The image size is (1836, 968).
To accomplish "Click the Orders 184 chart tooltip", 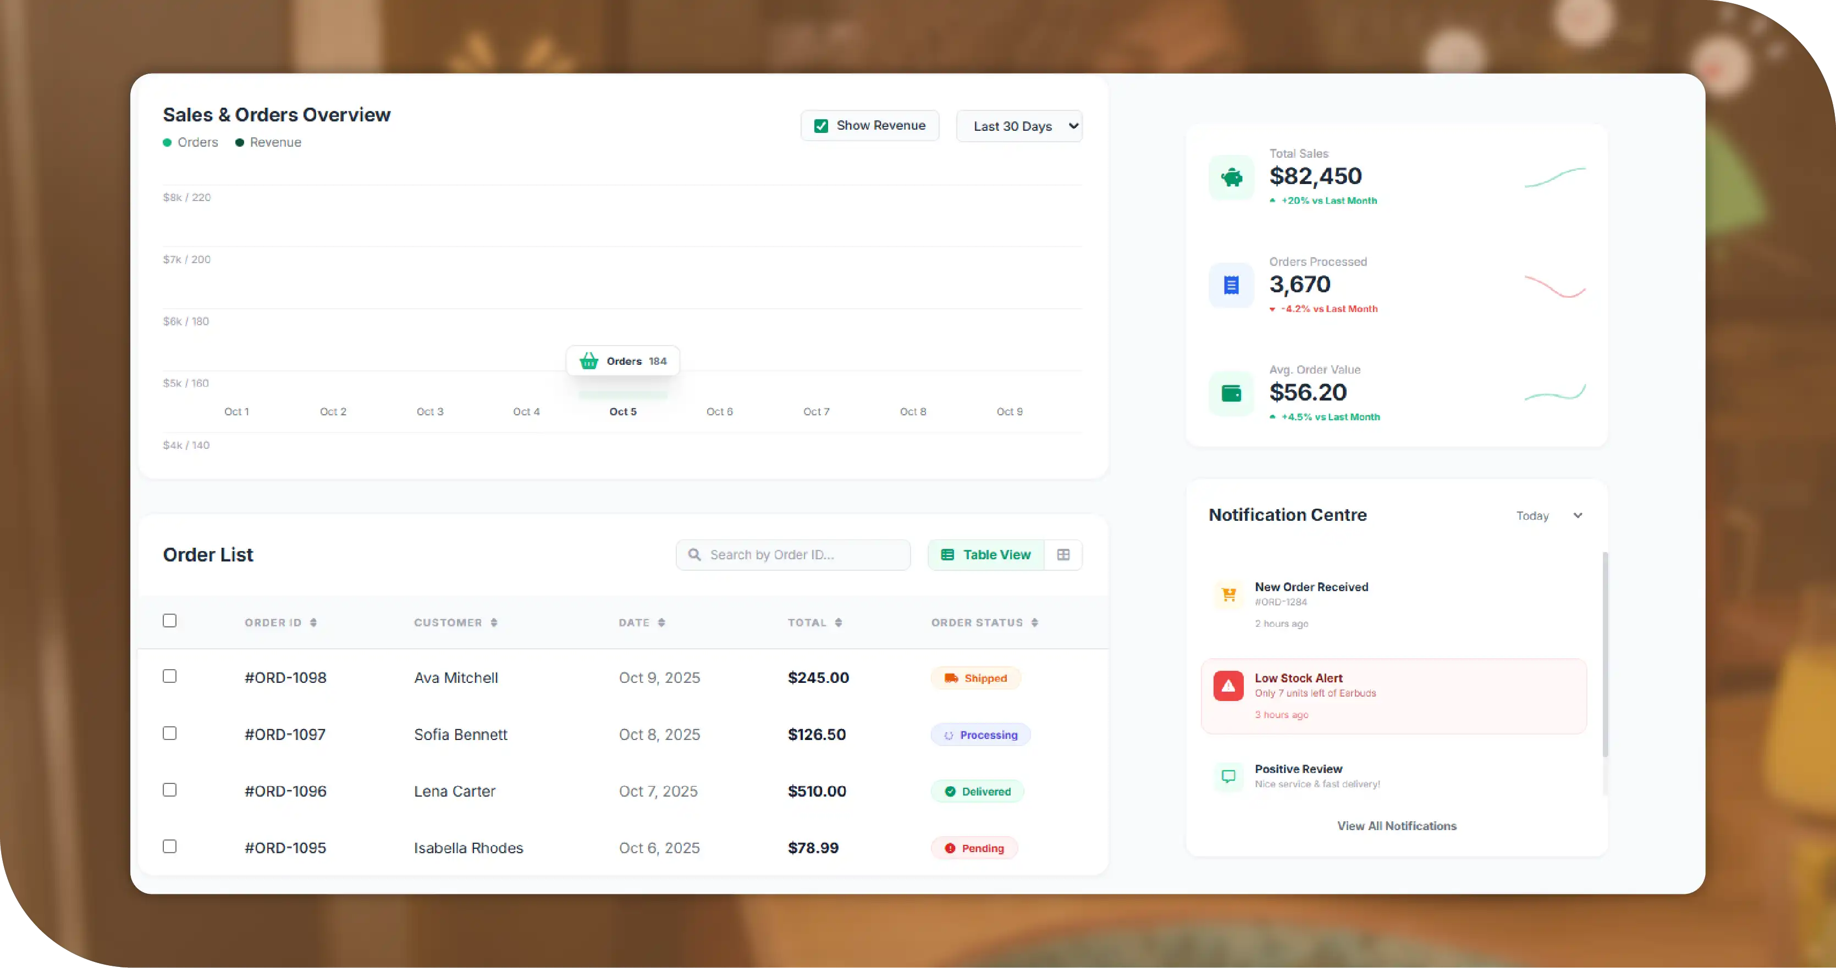I will [623, 361].
